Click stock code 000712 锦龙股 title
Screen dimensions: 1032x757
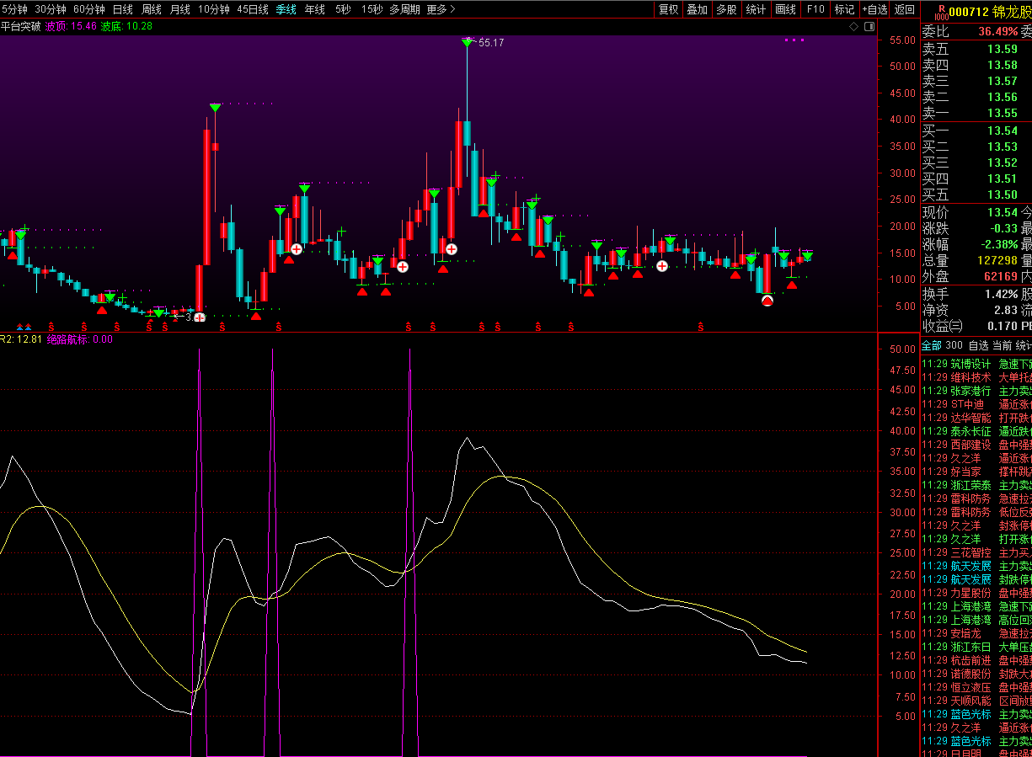[990, 12]
